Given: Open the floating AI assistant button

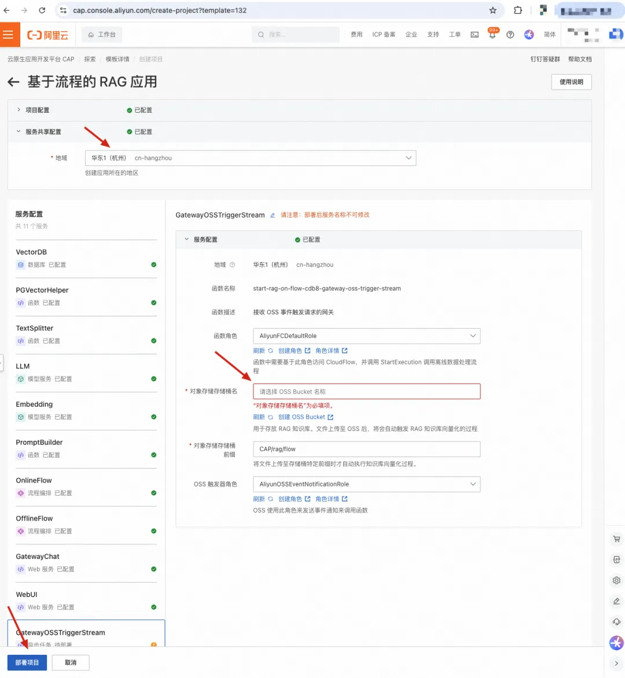Looking at the screenshot, I should tap(616, 643).
